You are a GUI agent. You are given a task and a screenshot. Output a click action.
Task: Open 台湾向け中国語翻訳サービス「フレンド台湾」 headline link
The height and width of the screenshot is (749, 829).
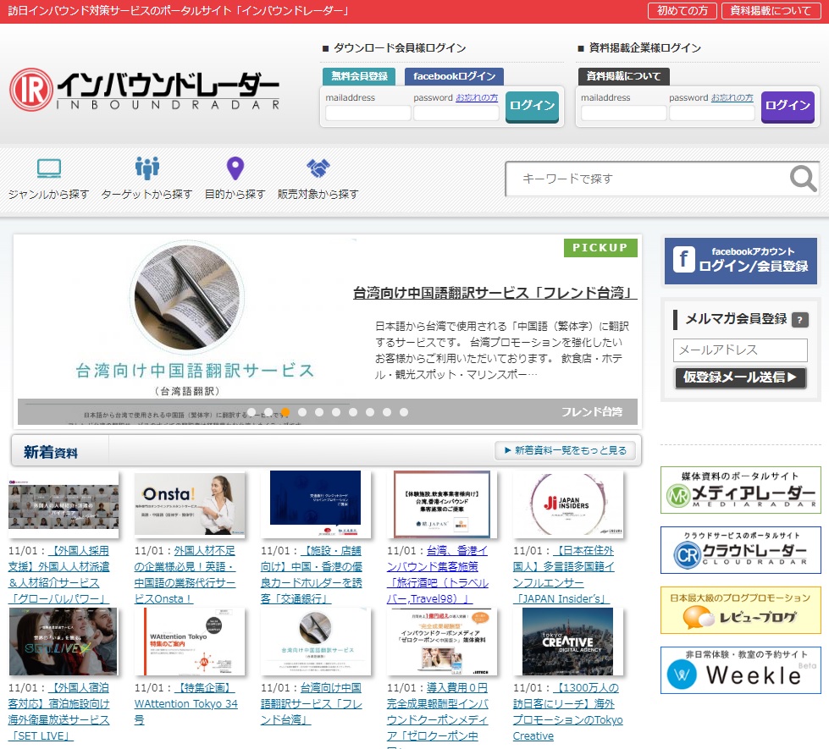(495, 293)
